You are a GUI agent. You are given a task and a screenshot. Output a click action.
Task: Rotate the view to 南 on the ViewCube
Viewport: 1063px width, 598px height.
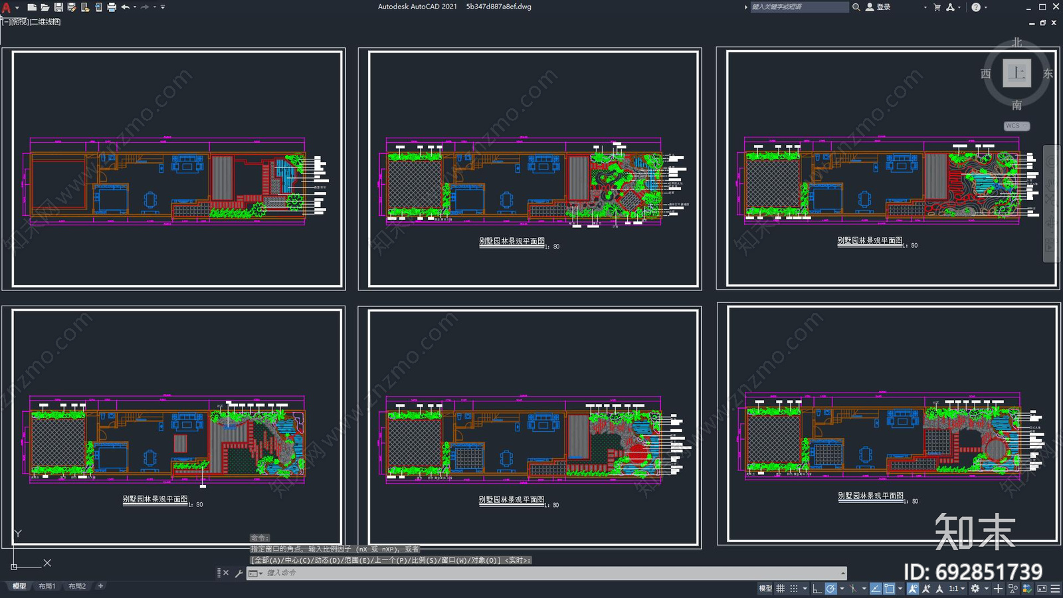[1016, 105]
